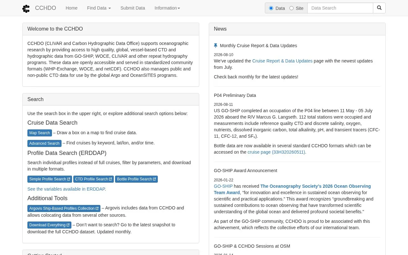
Task: Focus the Data Search input field
Action: pos(340,8)
